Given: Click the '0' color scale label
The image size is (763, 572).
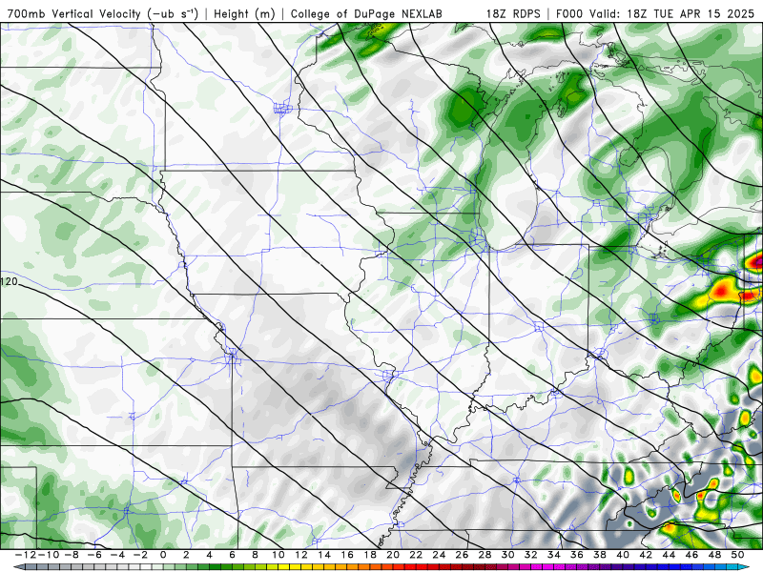Looking at the screenshot, I should [x=163, y=555].
